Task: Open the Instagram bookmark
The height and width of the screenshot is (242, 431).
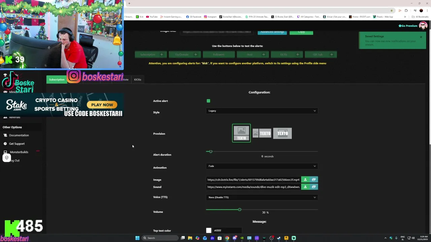Action: pos(210,16)
